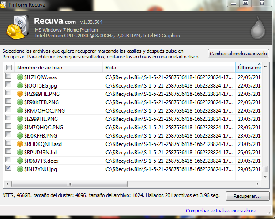Viewport: 275px width, 219px height.
Task: Click orange status dot of $RZ999HL.PNG
Action: pyautogui.click(x=20, y=94)
